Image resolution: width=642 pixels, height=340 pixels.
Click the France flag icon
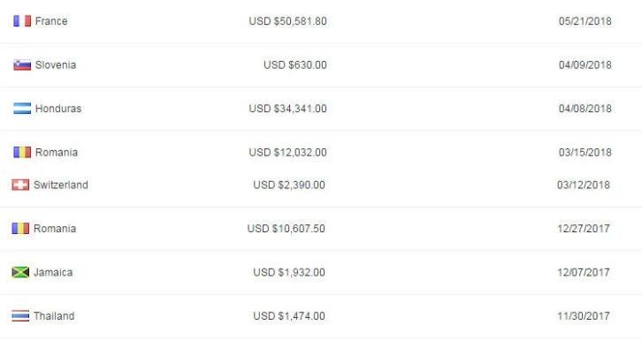[22, 21]
